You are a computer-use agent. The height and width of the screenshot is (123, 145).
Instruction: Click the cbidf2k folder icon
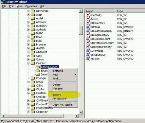(x=33, y=48)
